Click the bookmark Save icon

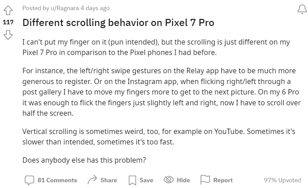132,180
